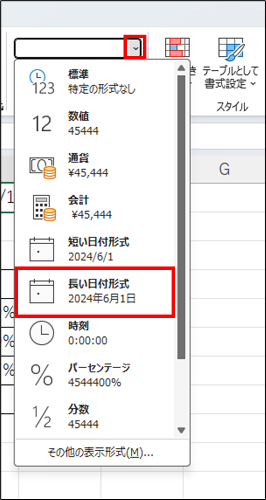This screenshot has height=500, width=266.
Task: Pick the 通貨 banknote and coins icon
Action: pos(42,168)
